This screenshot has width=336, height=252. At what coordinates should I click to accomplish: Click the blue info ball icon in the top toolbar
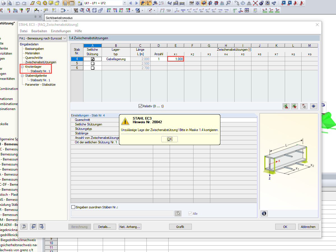261,3
